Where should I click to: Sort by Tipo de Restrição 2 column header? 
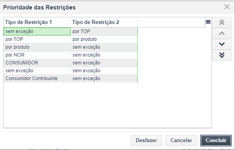point(104,22)
